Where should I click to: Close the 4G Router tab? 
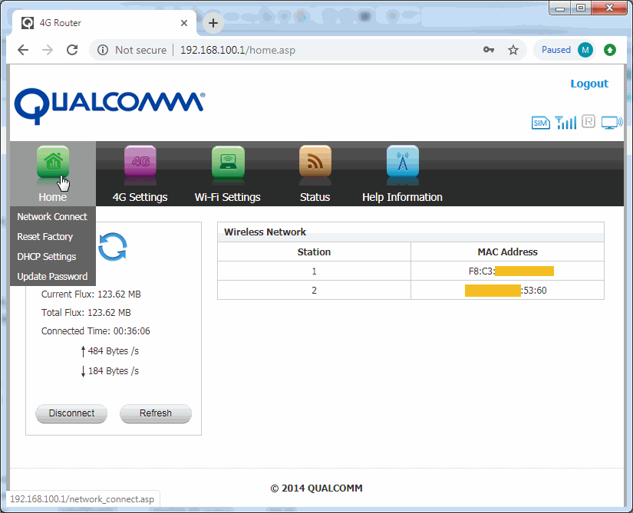[184, 23]
